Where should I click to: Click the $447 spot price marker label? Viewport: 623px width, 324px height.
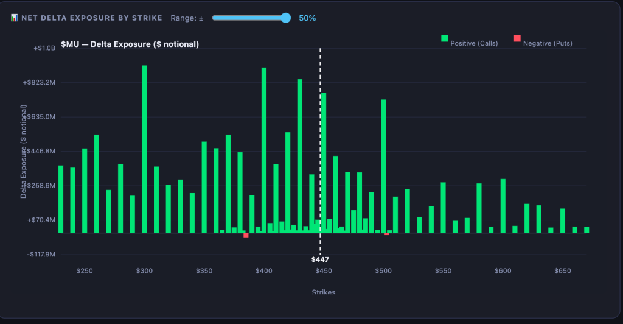click(x=320, y=259)
